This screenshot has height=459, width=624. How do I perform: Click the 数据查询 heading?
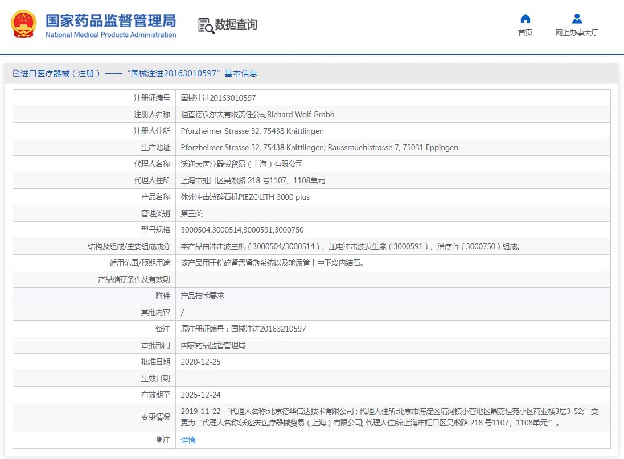236,24
